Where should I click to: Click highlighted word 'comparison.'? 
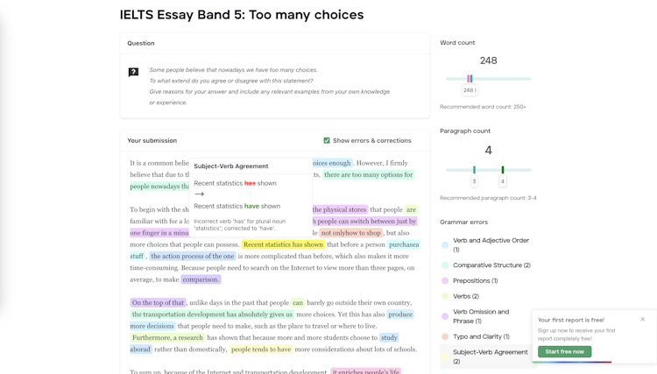201,279
